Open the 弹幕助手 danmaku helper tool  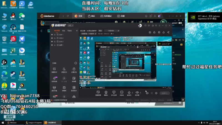(54, 70)
